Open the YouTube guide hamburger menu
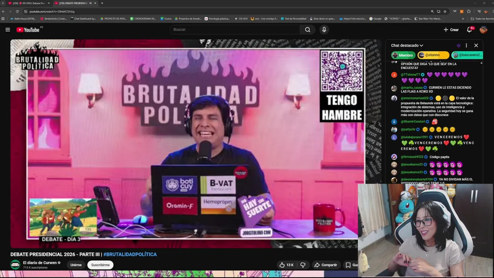Screen dimensions: 494x278 8,30
